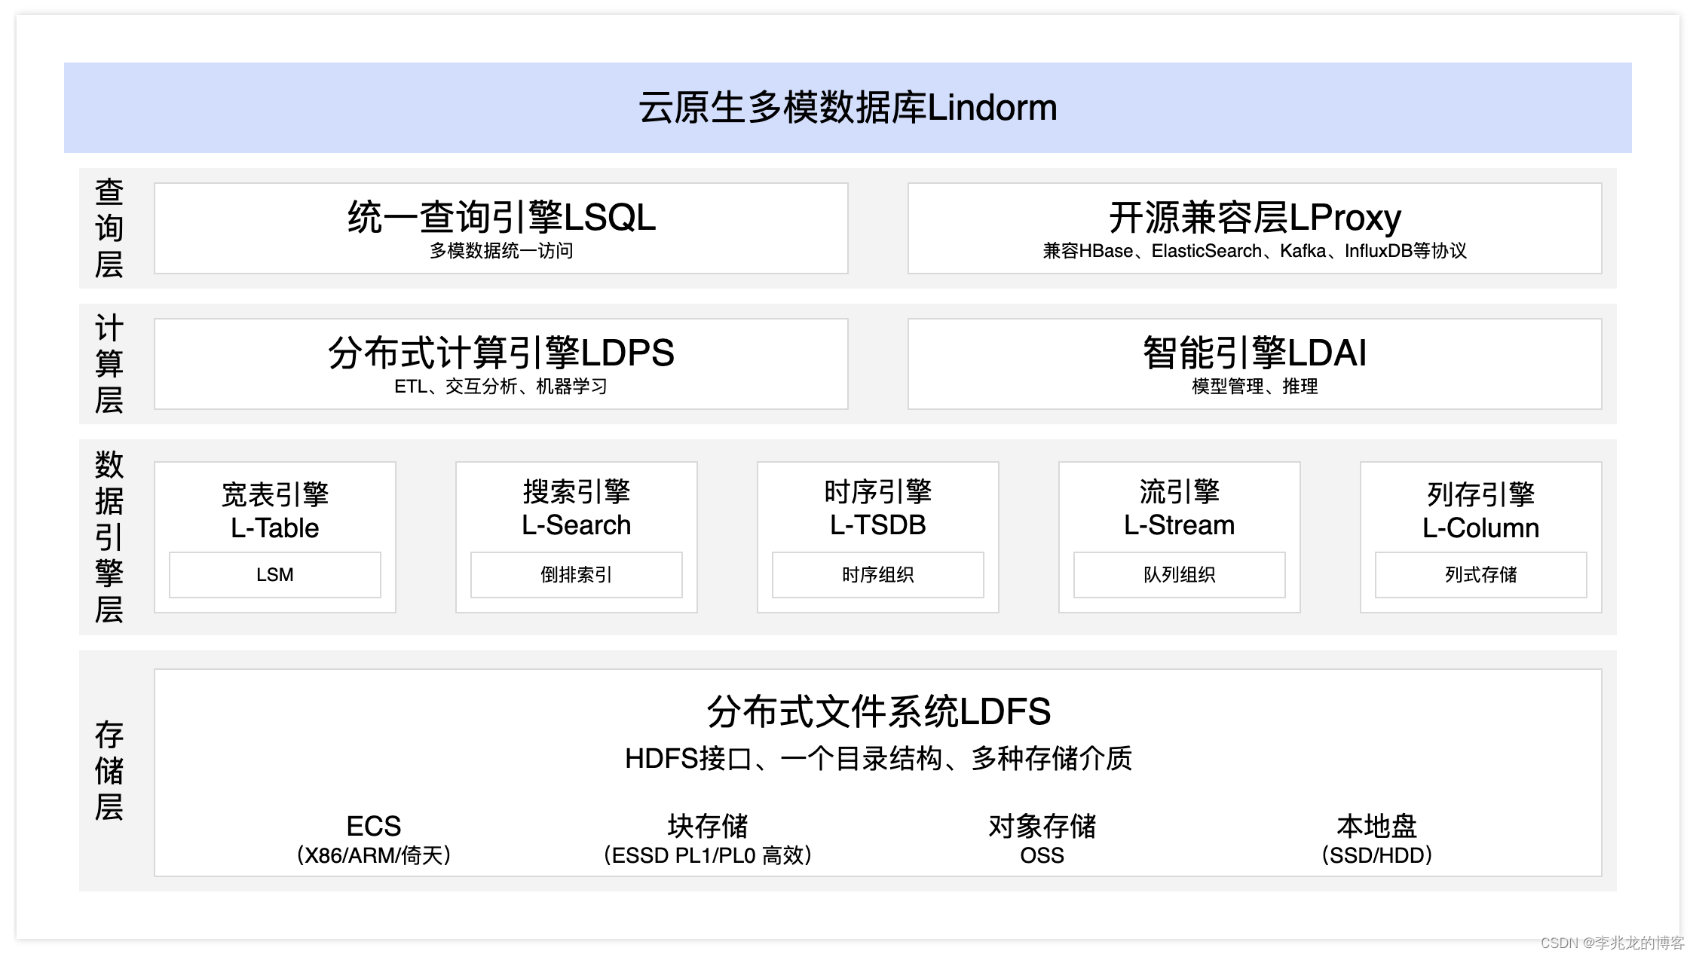Select the 智能引擎LDAI heading
The image size is (1696, 957).
pyautogui.click(x=1255, y=353)
